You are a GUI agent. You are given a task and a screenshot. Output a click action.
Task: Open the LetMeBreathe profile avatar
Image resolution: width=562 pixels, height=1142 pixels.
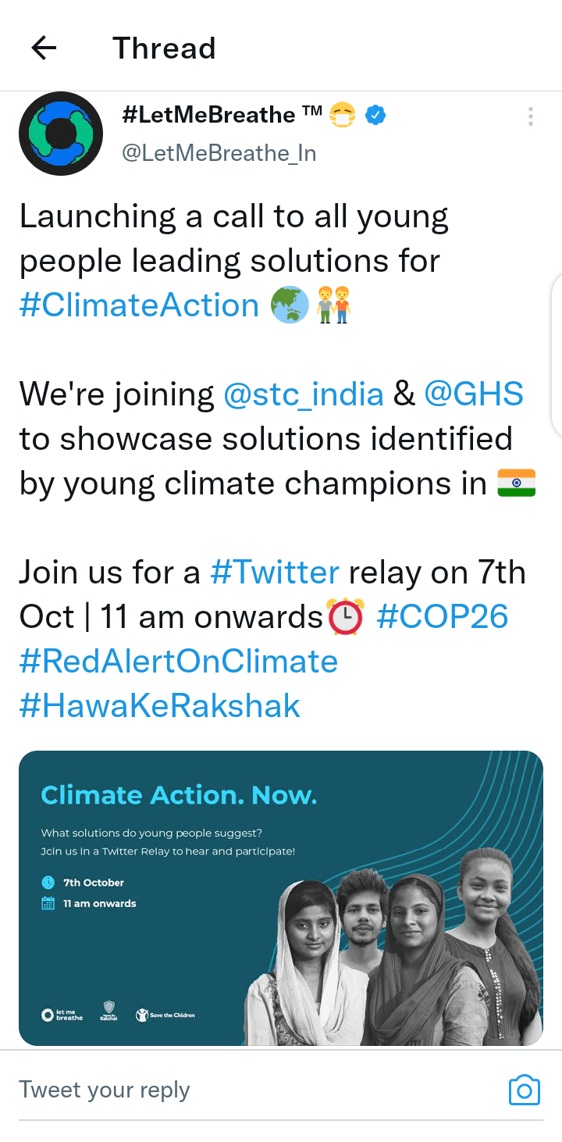pyautogui.click(x=61, y=134)
